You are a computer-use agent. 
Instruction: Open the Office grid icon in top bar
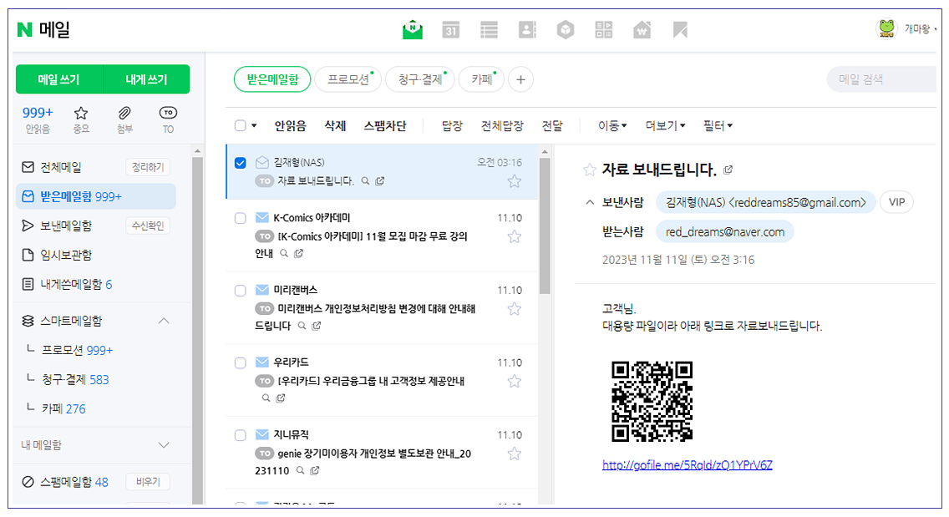[x=603, y=30]
